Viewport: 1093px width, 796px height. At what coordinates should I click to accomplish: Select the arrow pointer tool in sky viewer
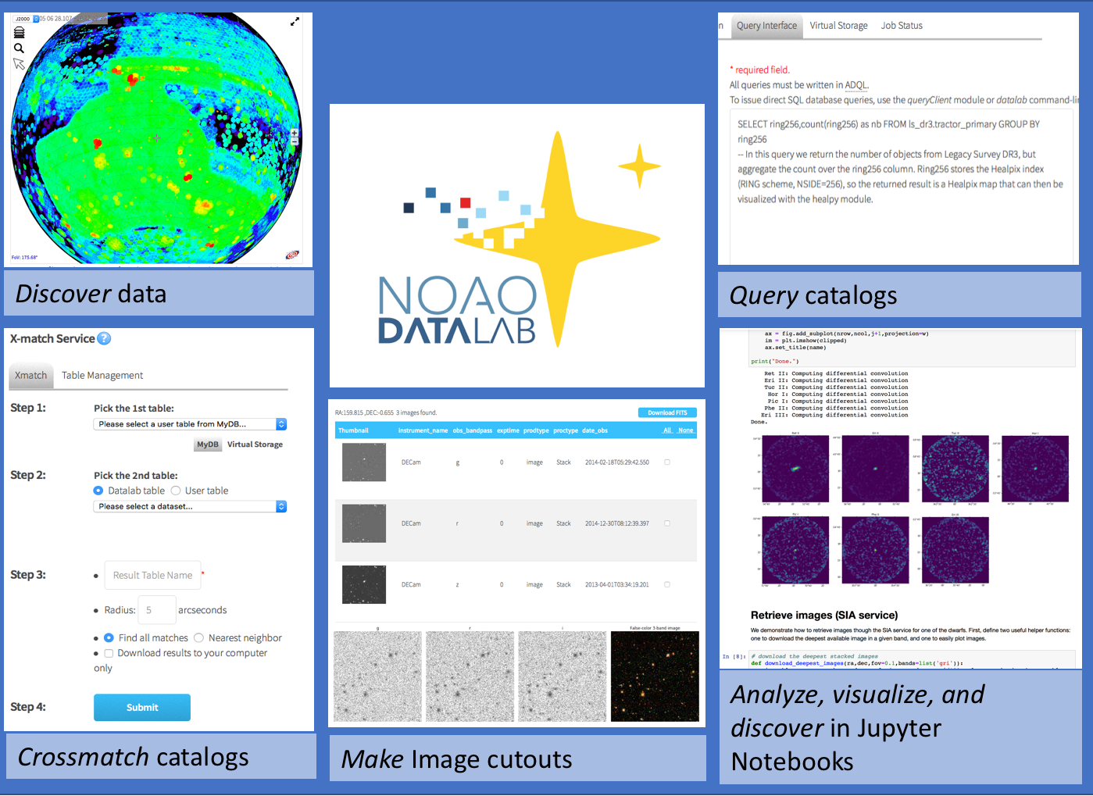(x=20, y=64)
